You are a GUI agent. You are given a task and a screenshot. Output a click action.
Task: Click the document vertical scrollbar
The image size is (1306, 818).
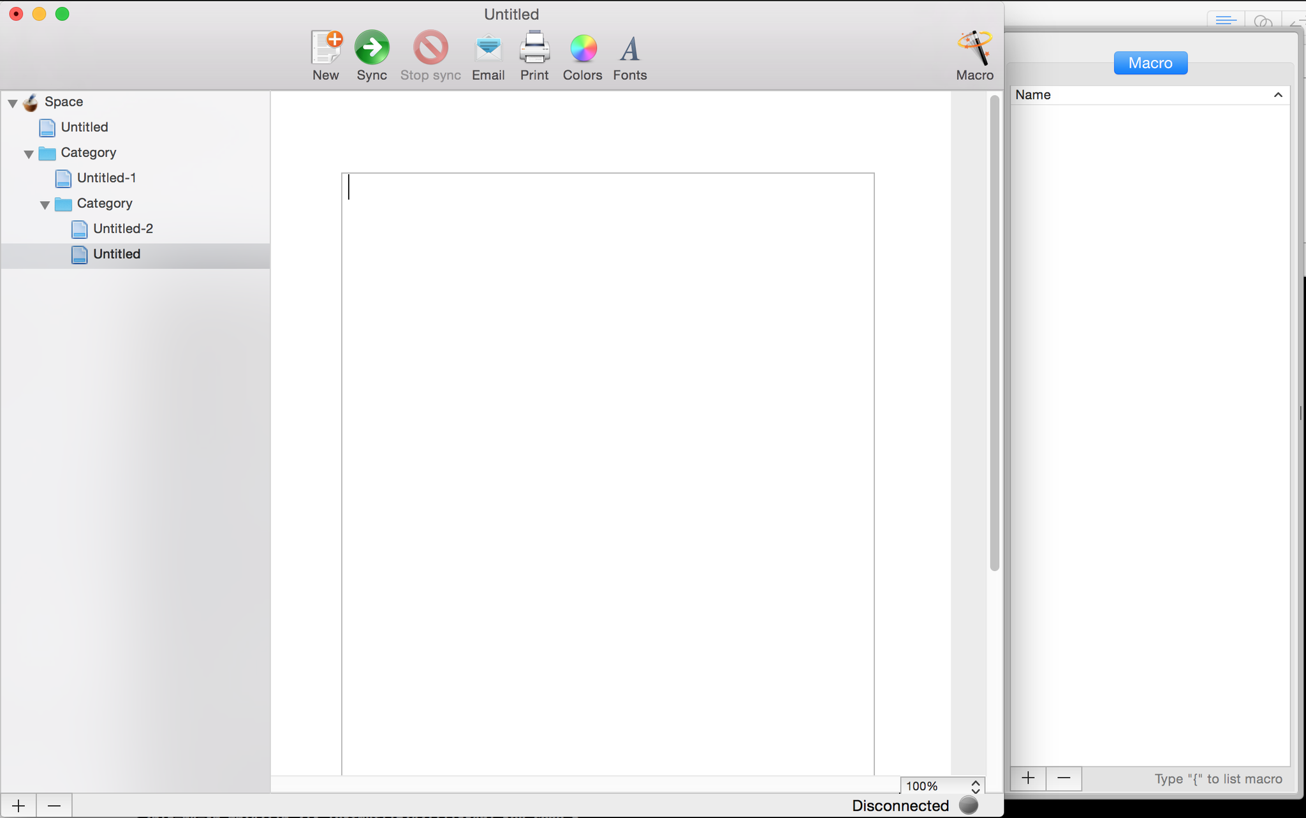(994, 332)
